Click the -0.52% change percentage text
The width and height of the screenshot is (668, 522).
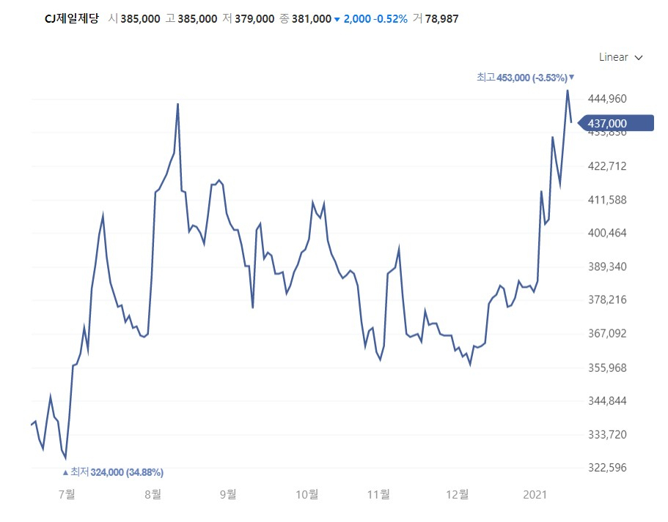pos(392,19)
